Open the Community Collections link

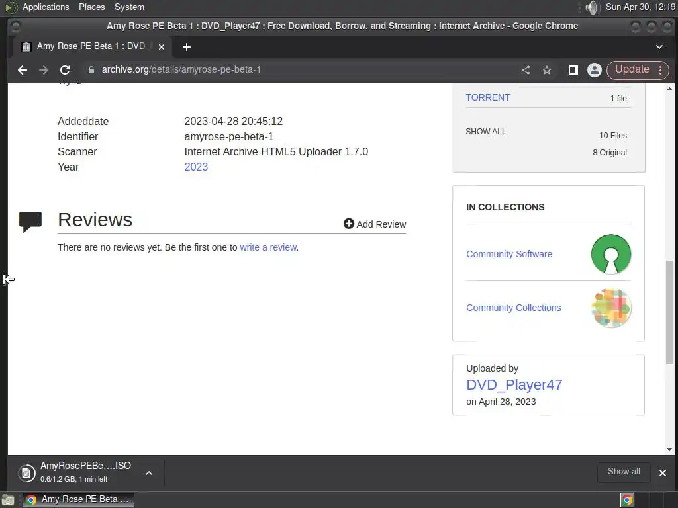(x=513, y=308)
